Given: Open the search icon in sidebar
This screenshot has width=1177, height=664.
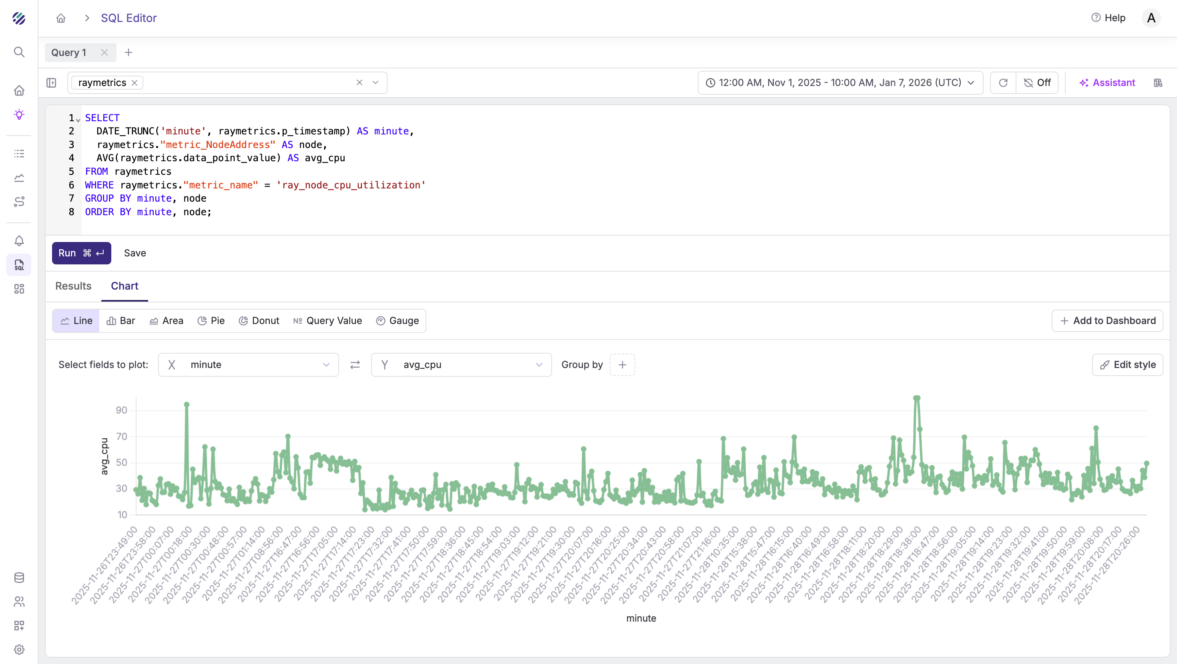Looking at the screenshot, I should pyautogui.click(x=19, y=52).
